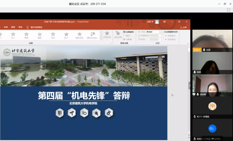Toggle Tencent Meeting full screen view

pyautogui.click(x=229, y=10)
